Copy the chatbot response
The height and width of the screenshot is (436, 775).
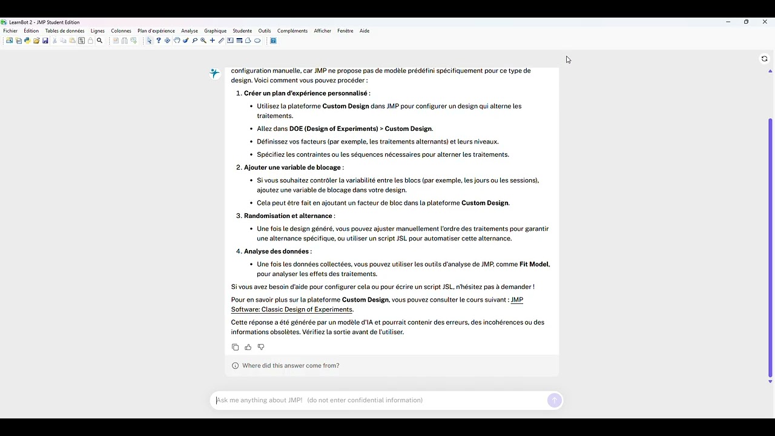[x=236, y=347]
